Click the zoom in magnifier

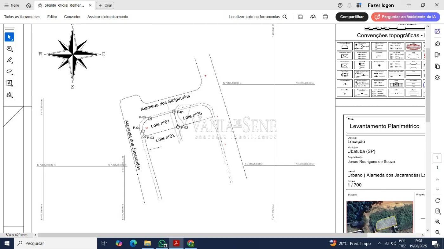pyautogui.click(x=437, y=222)
